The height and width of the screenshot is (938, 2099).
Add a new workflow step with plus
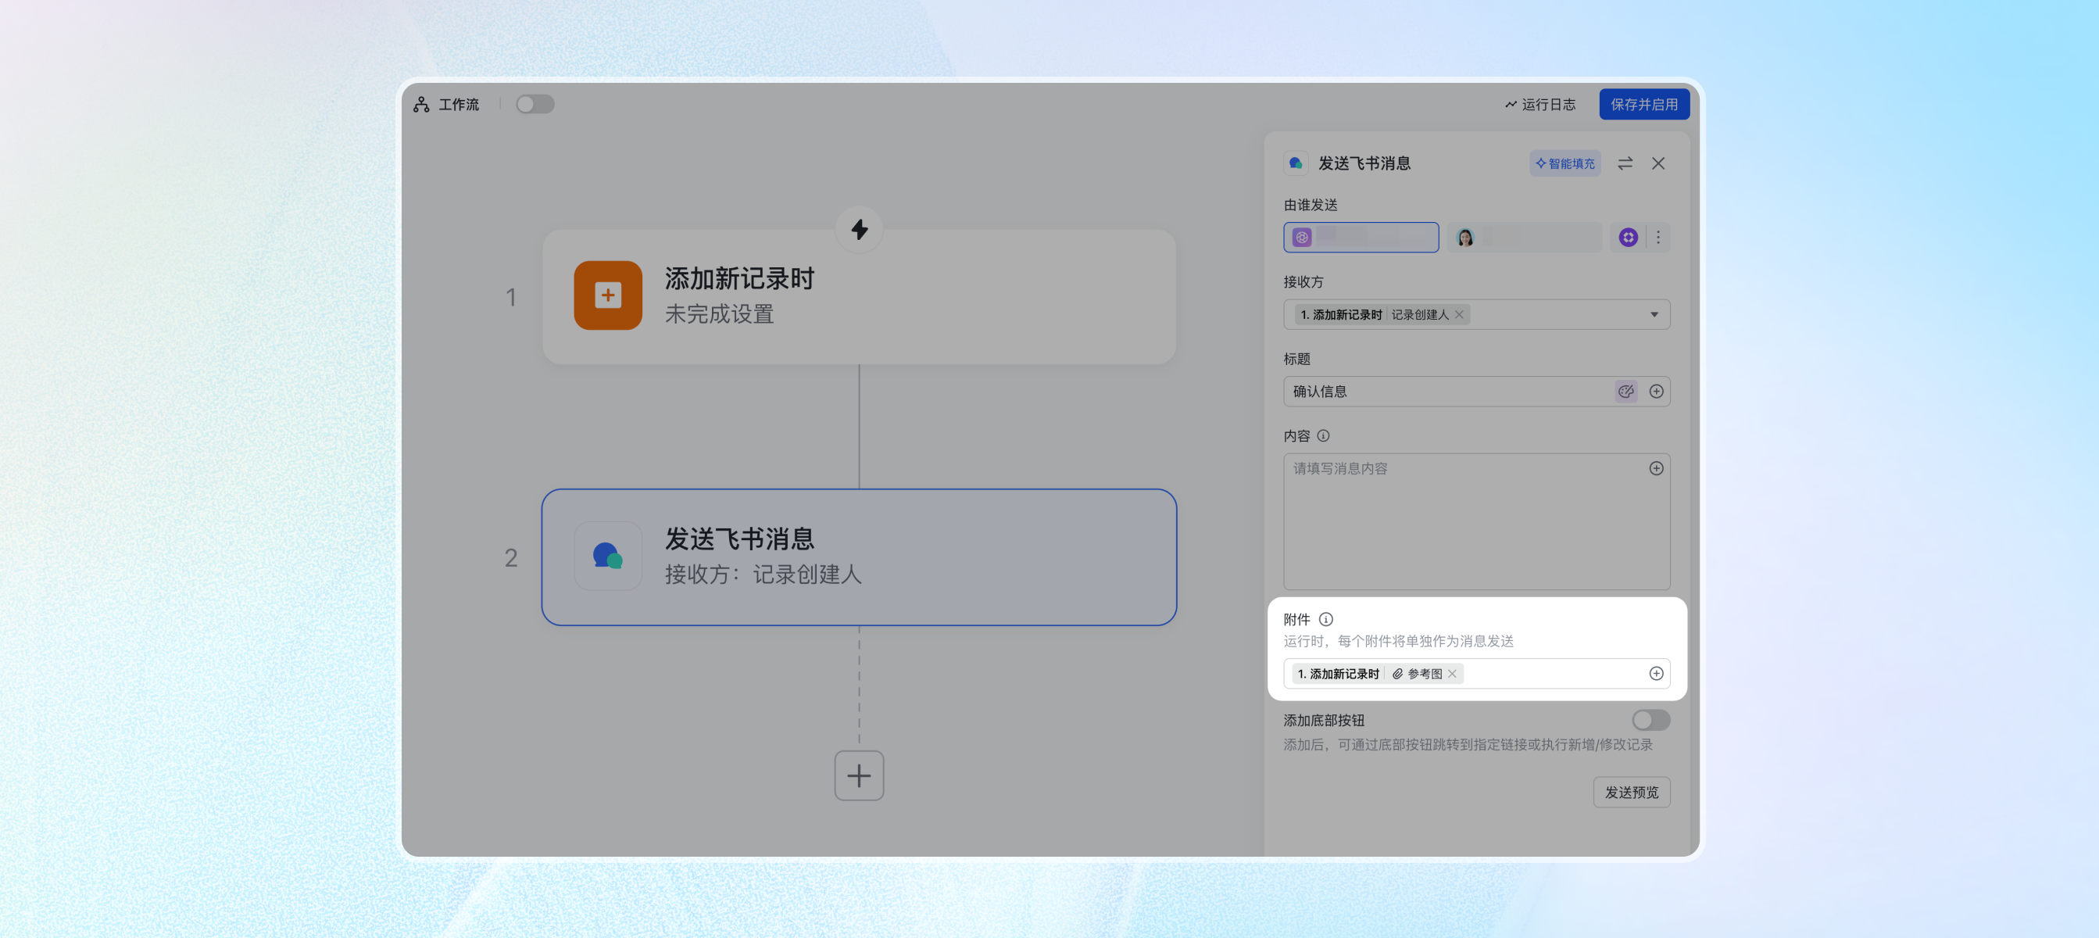pos(859,776)
